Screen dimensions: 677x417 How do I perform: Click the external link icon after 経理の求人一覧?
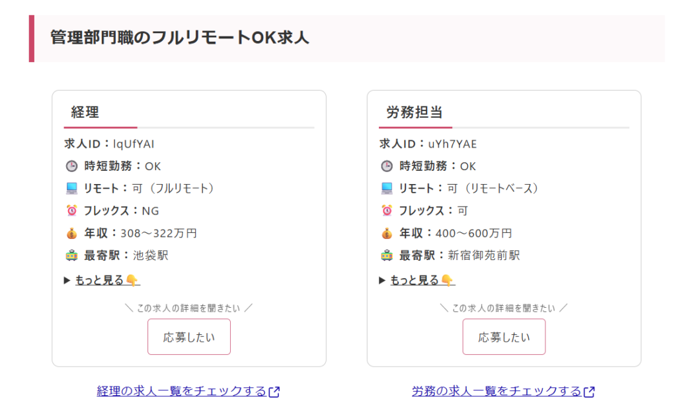point(274,392)
